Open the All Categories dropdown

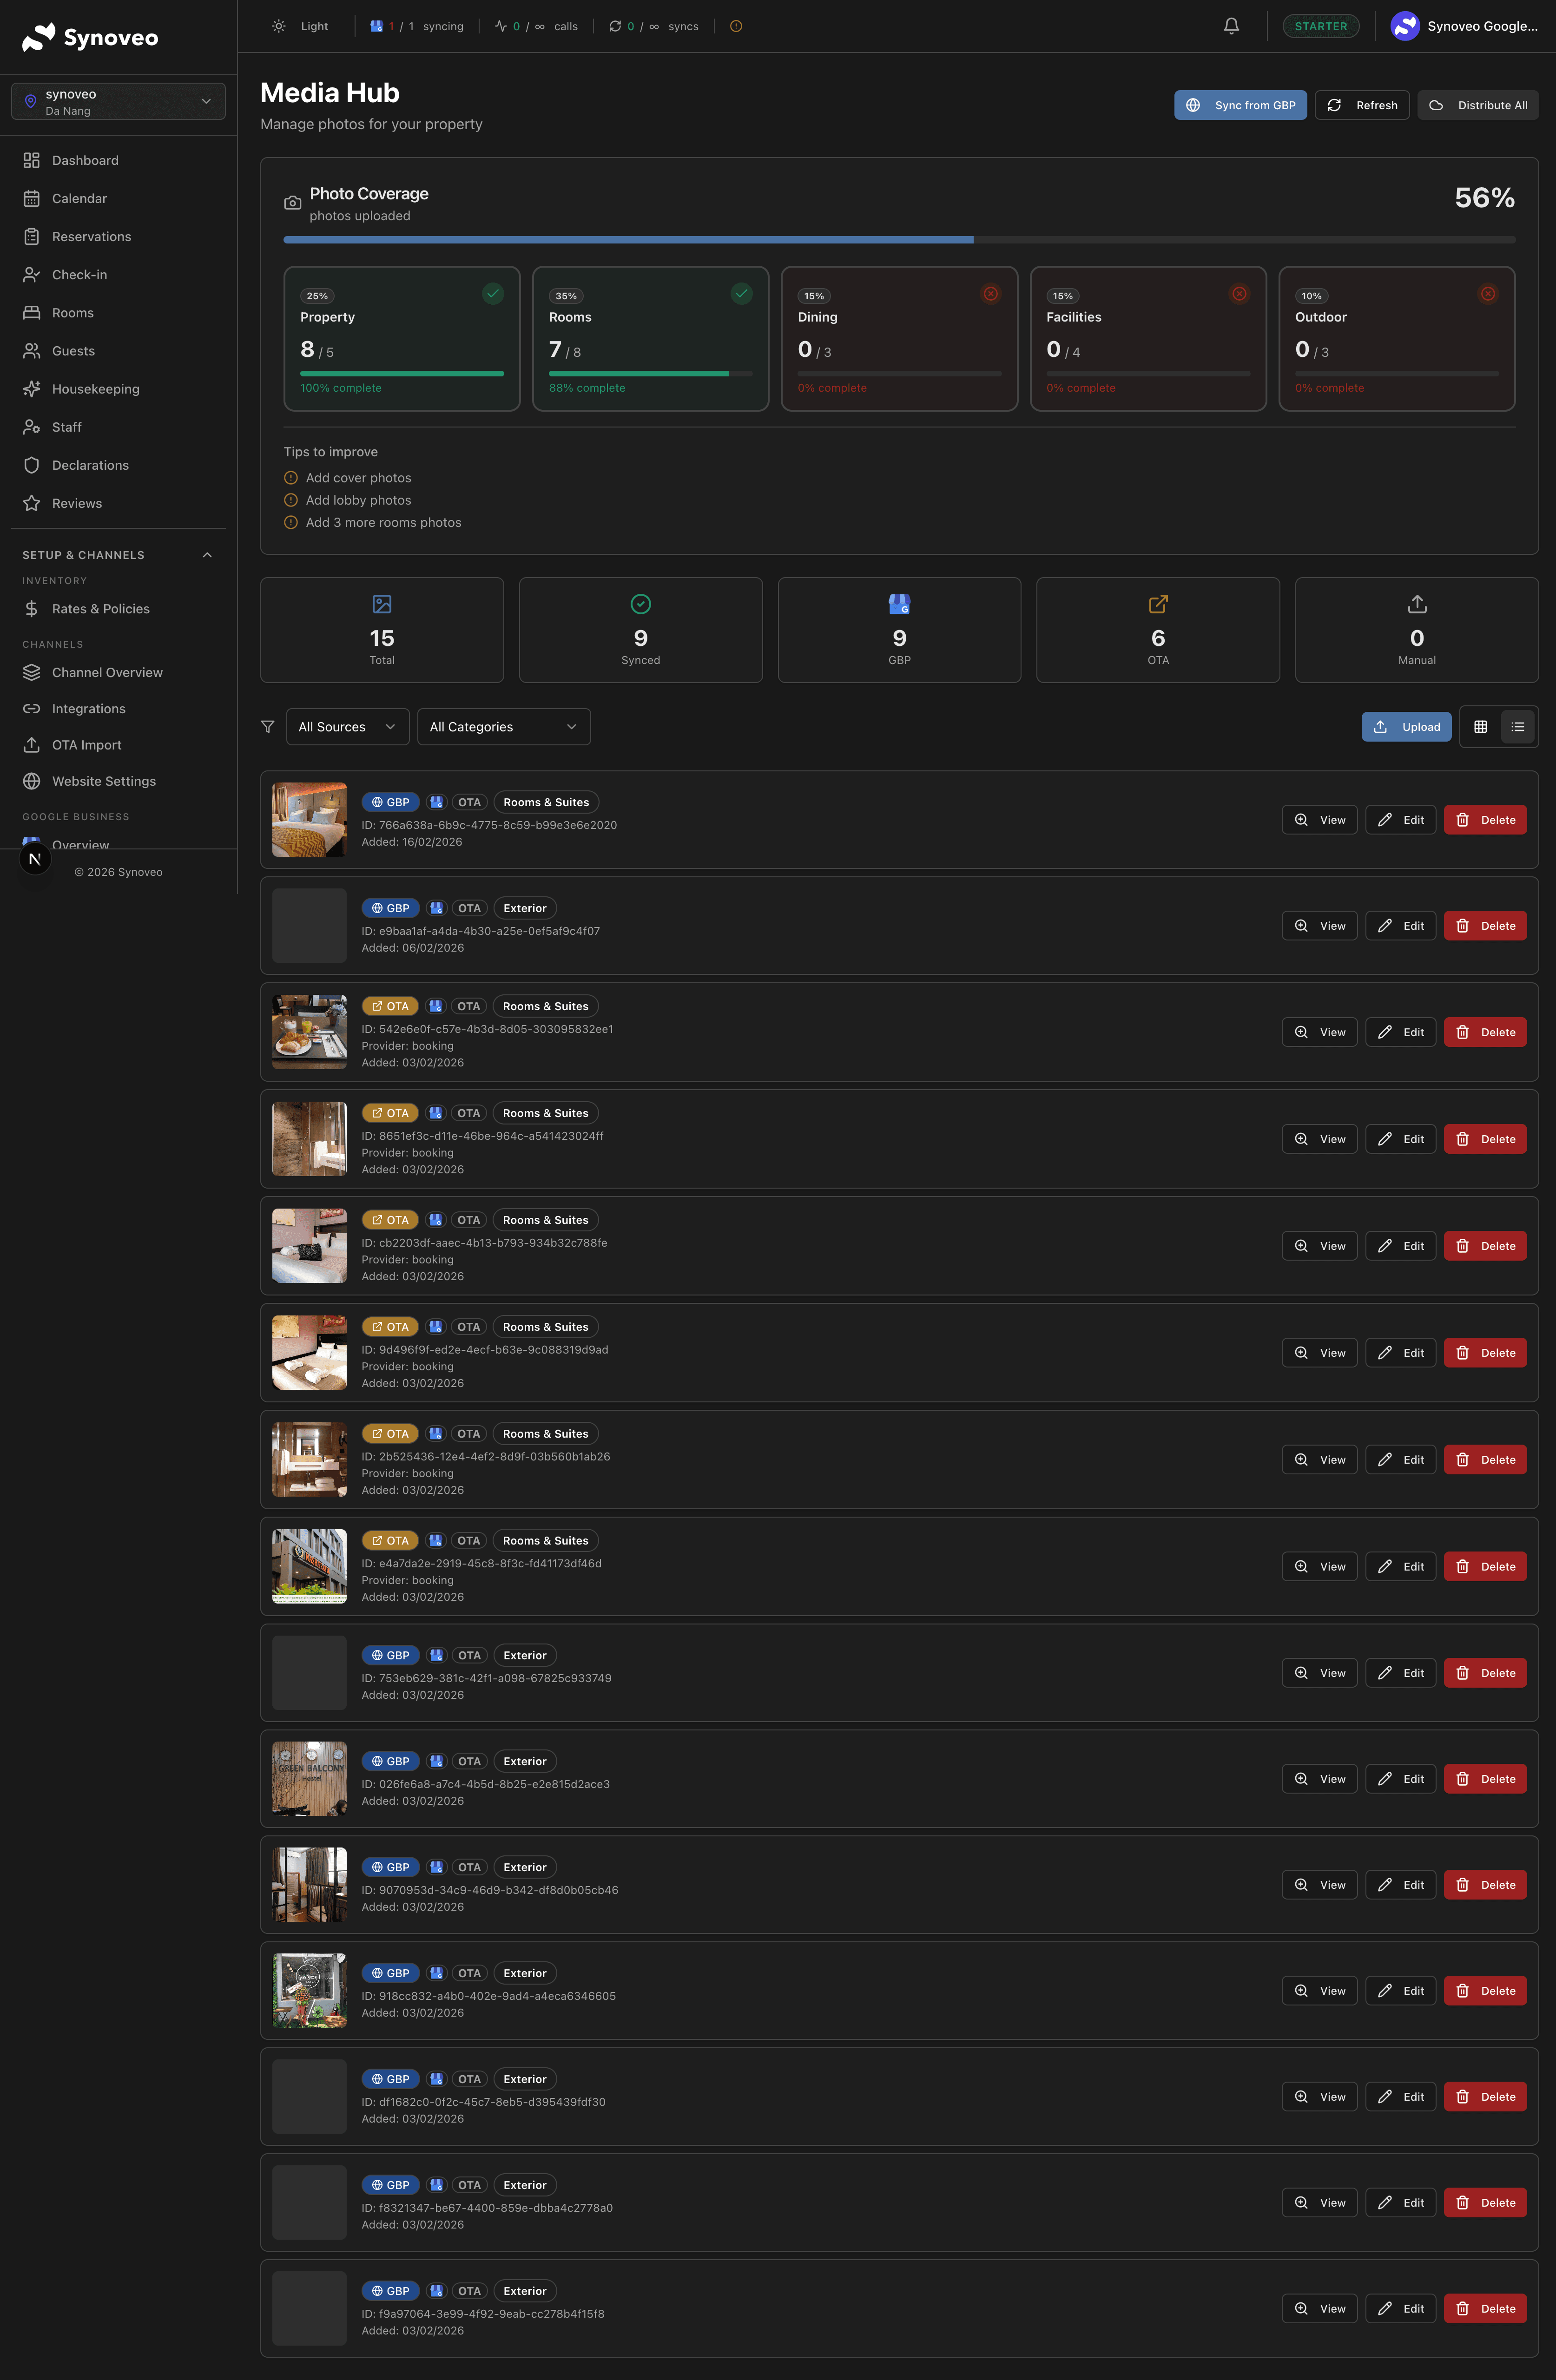[x=503, y=726]
